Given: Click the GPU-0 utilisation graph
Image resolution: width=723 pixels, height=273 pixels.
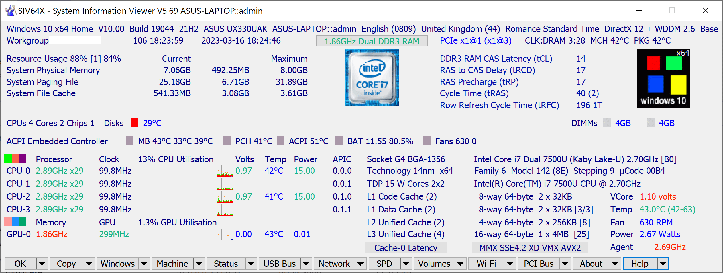Looking at the screenshot, I should [225, 234].
